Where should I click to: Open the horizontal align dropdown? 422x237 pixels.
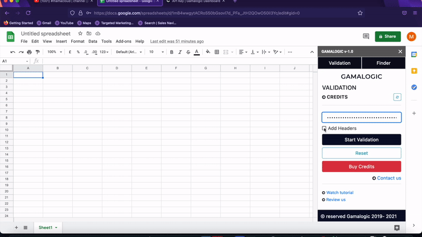(x=243, y=52)
